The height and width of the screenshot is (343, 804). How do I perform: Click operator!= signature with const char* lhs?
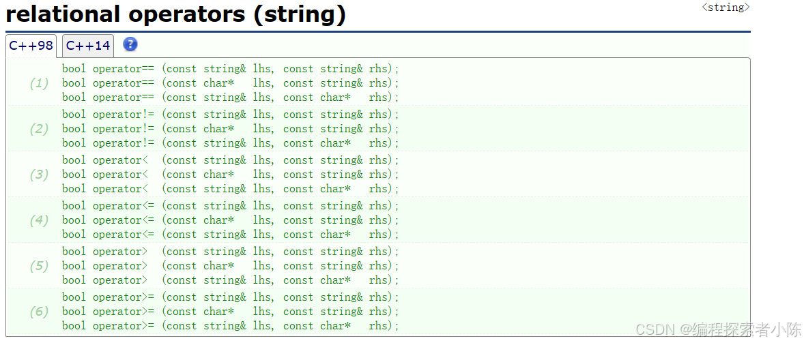click(230, 129)
